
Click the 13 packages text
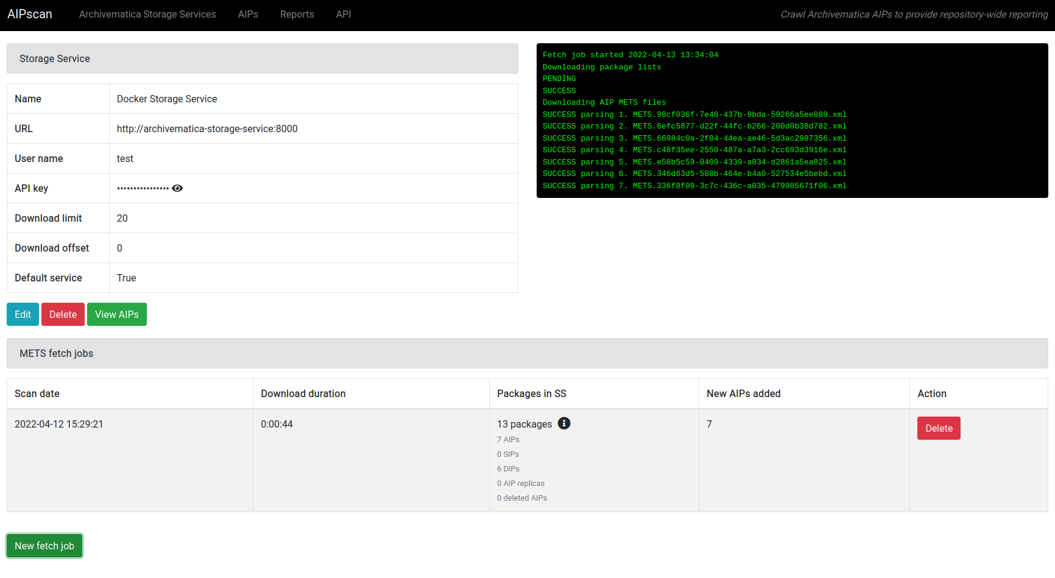pos(524,424)
